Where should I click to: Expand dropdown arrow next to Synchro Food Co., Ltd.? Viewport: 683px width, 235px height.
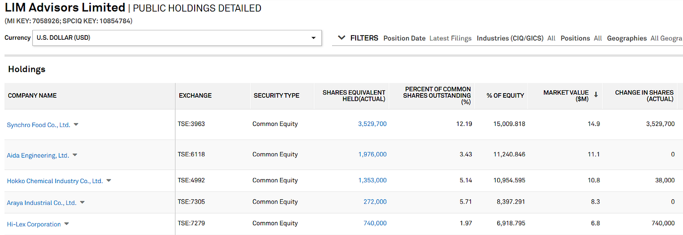76,125
